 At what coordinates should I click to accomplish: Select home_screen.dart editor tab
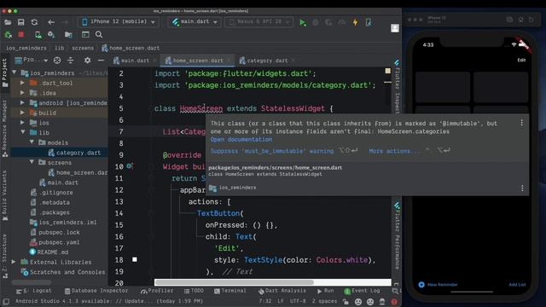click(198, 61)
